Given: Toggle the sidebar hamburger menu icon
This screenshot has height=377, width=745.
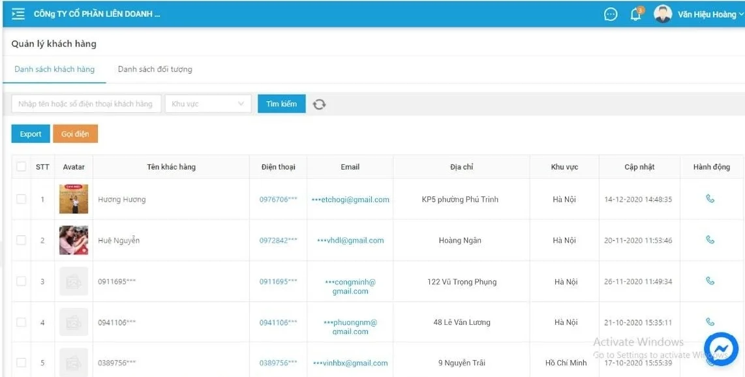Looking at the screenshot, I should [18, 14].
